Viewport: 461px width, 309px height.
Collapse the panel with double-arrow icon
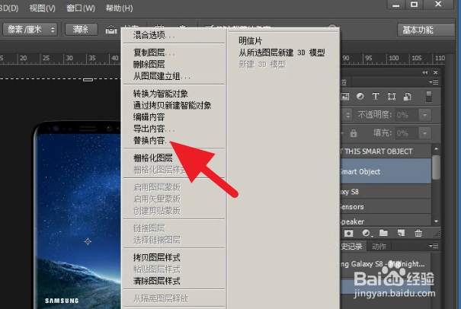(x=425, y=72)
